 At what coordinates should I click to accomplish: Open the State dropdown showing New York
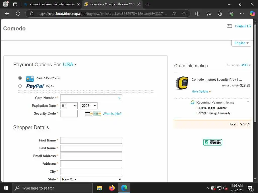(x=91, y=179)
